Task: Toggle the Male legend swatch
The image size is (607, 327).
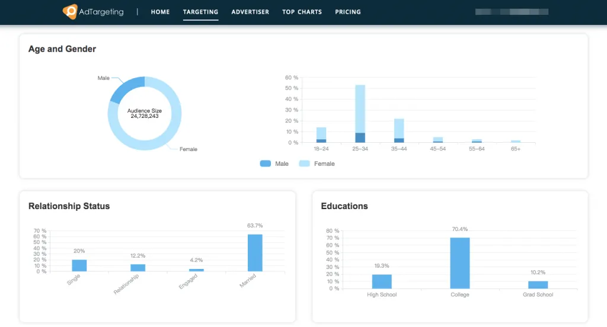Action: (x=266, y=163)
